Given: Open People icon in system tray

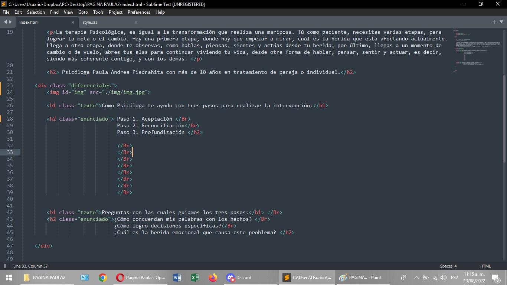Looking at the screenshot, I should tap(403, 277).
